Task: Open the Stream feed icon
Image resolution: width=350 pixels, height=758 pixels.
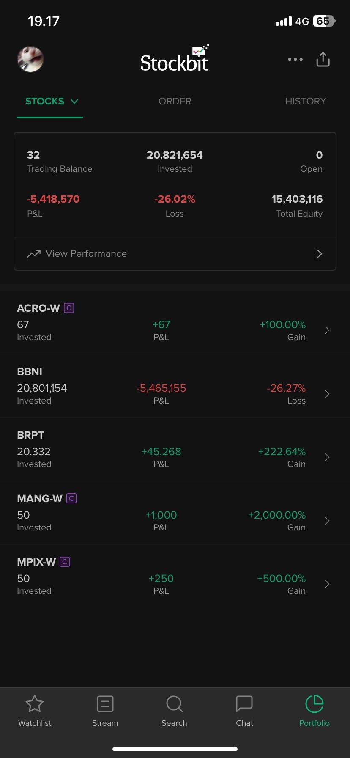Action: (x=105, y=704)
